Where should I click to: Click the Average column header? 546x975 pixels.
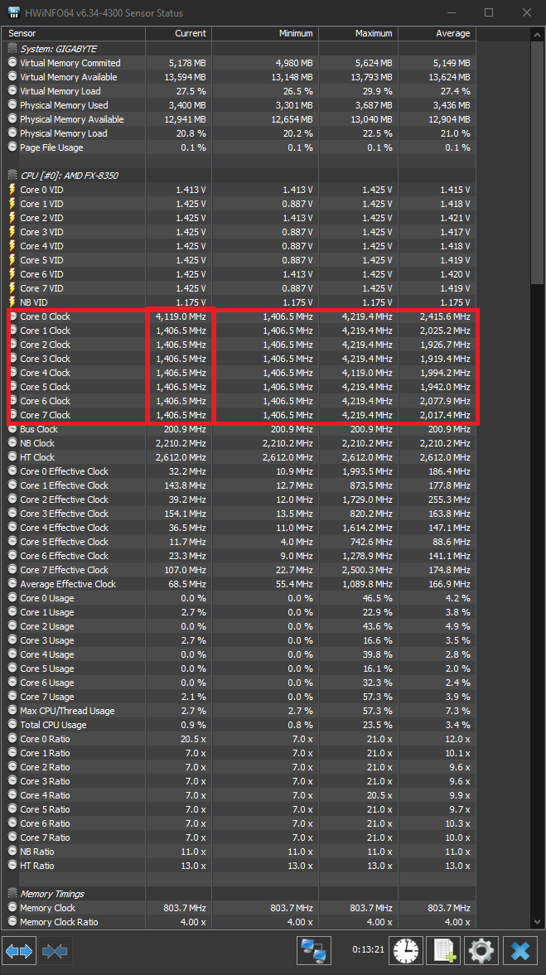point(437,34)
